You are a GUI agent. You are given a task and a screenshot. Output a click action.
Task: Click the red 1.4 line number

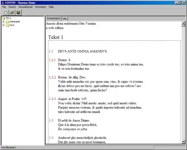coord(51,138)
